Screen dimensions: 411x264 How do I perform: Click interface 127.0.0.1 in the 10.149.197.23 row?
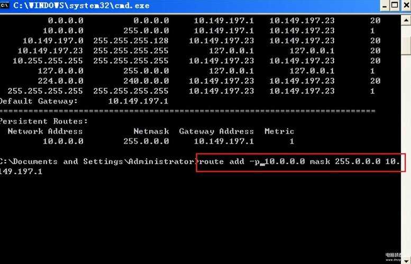coord(312,51)
